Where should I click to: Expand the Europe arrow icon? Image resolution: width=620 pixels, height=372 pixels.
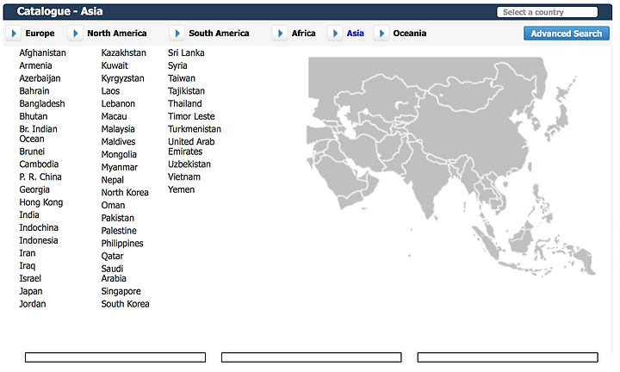point(14,34)
